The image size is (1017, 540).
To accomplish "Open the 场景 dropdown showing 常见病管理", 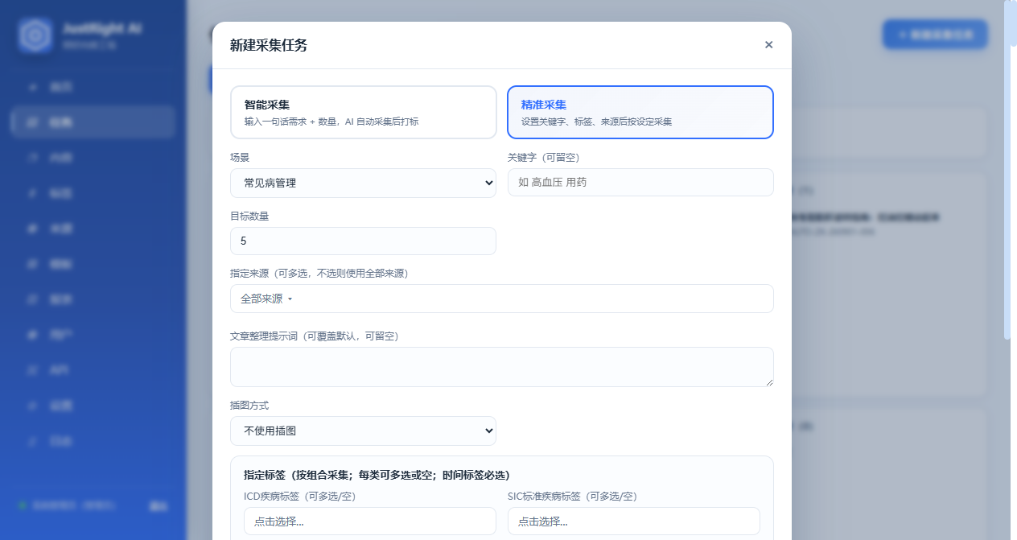I will click(x=363, y=183).
